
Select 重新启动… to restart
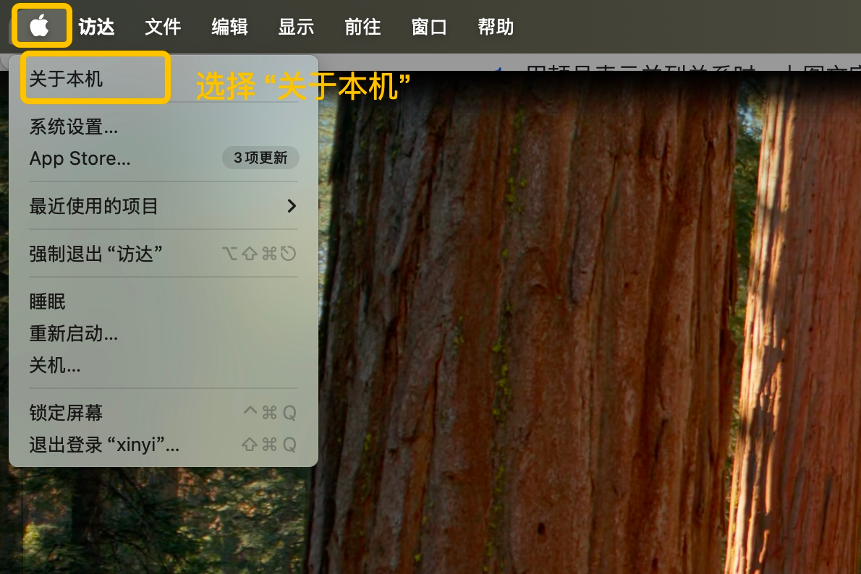point(73,333)
